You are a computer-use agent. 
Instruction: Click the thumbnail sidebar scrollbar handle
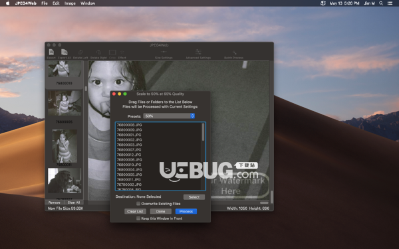[x=86, y=89]
